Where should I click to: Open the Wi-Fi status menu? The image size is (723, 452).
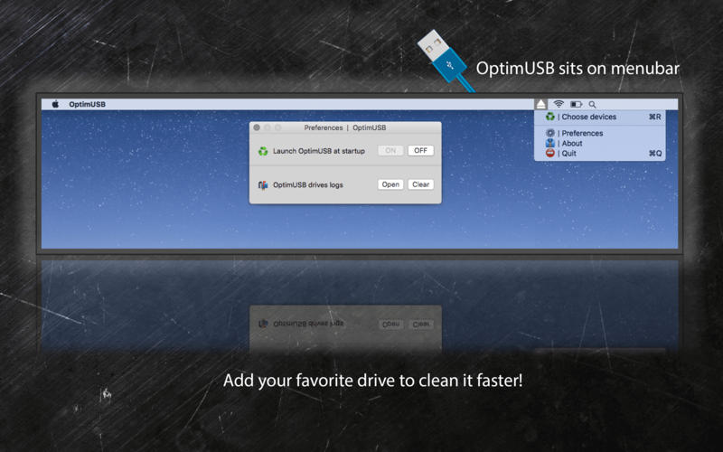pos(559,104)
